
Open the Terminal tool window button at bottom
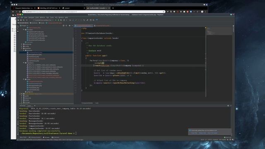pyautogui.click(x=46, y=137)
